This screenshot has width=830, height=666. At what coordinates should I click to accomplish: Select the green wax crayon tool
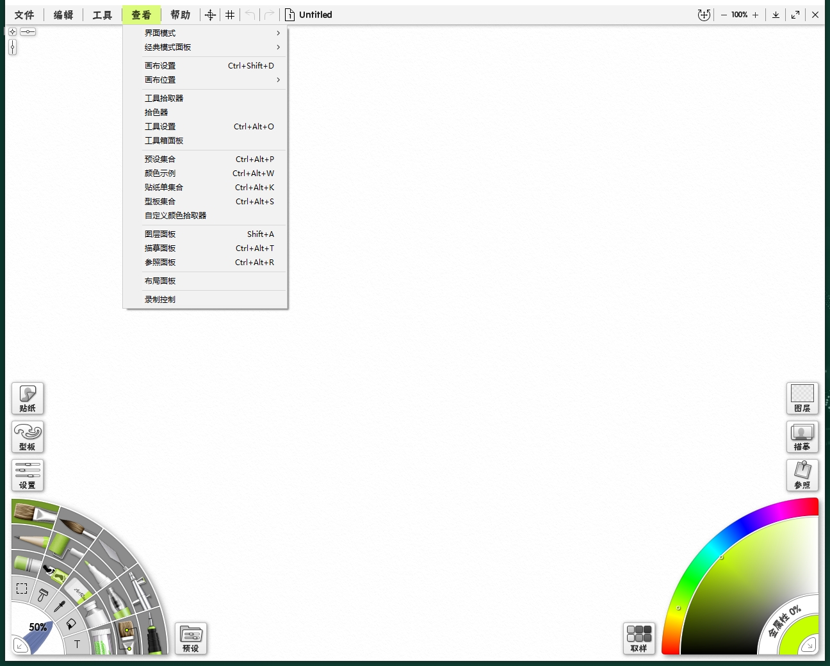(27, 564)
